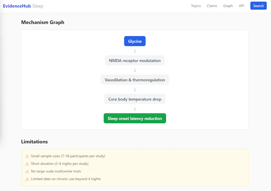Click the Mechanism Graph heading
The image size is (271, 191).
[43, 22]
